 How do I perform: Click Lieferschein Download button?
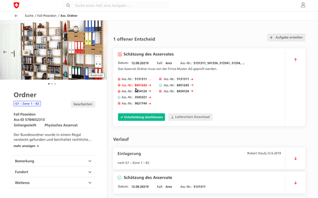191,117
